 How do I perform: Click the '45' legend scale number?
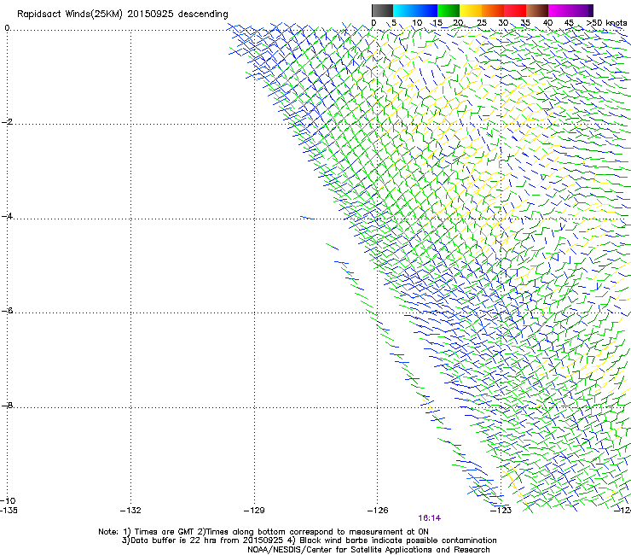(x=569, y=23)
